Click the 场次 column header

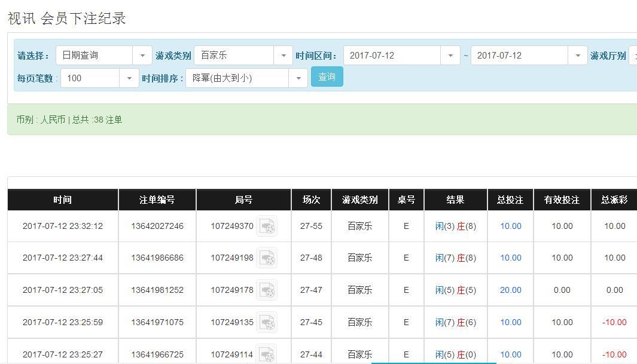tap(312, 200)
